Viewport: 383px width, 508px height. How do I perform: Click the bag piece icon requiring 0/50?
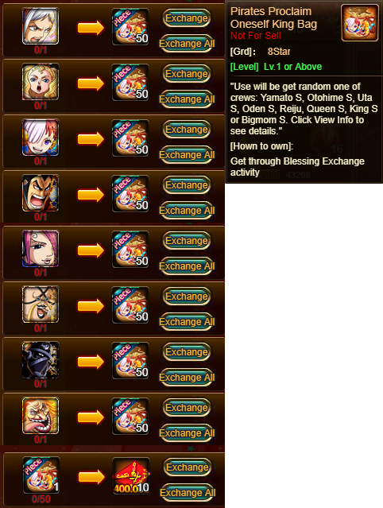click(x=41, y=475)
